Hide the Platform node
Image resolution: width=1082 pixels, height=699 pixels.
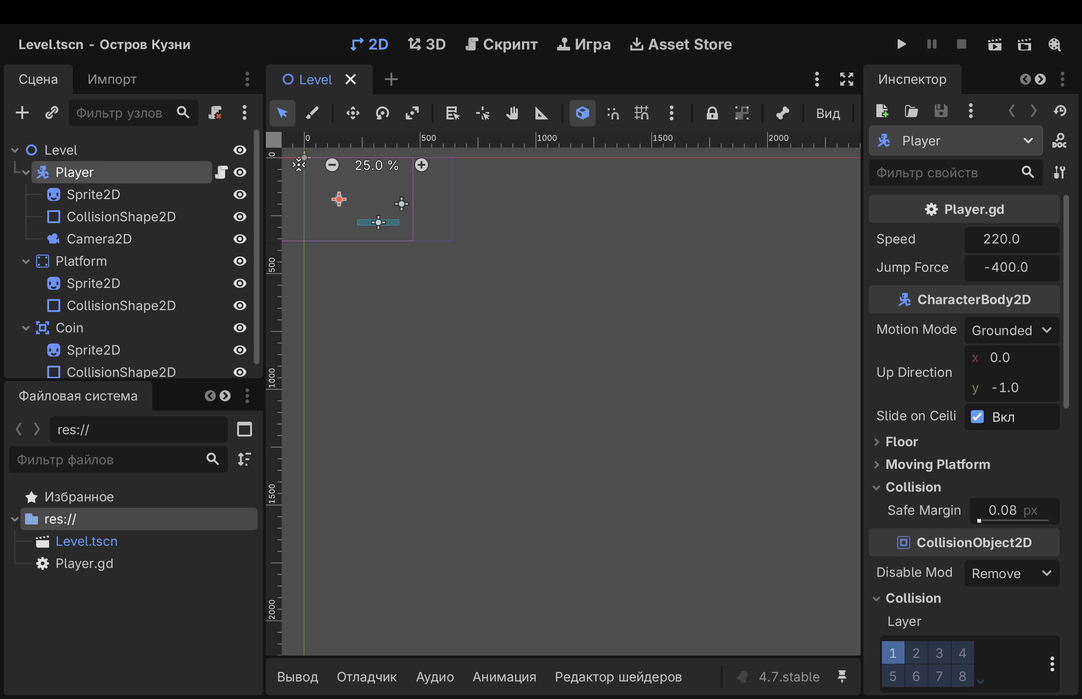tap(239, 261)
